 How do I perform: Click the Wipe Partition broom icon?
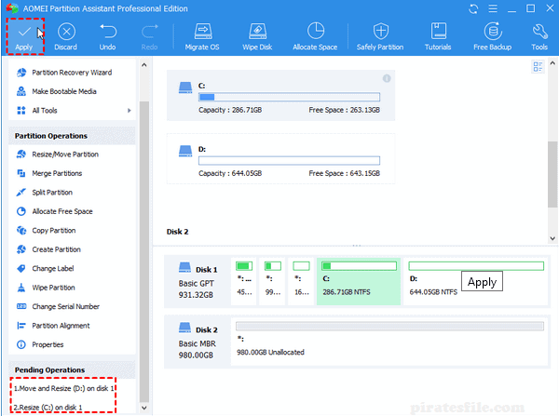(x=21, y=288)
